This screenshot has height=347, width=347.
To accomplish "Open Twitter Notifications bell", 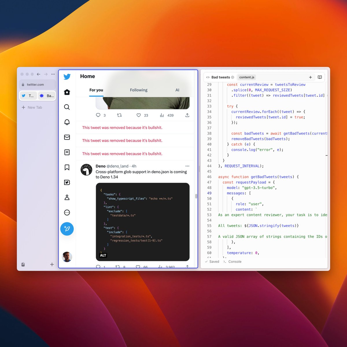I will 67,122.
